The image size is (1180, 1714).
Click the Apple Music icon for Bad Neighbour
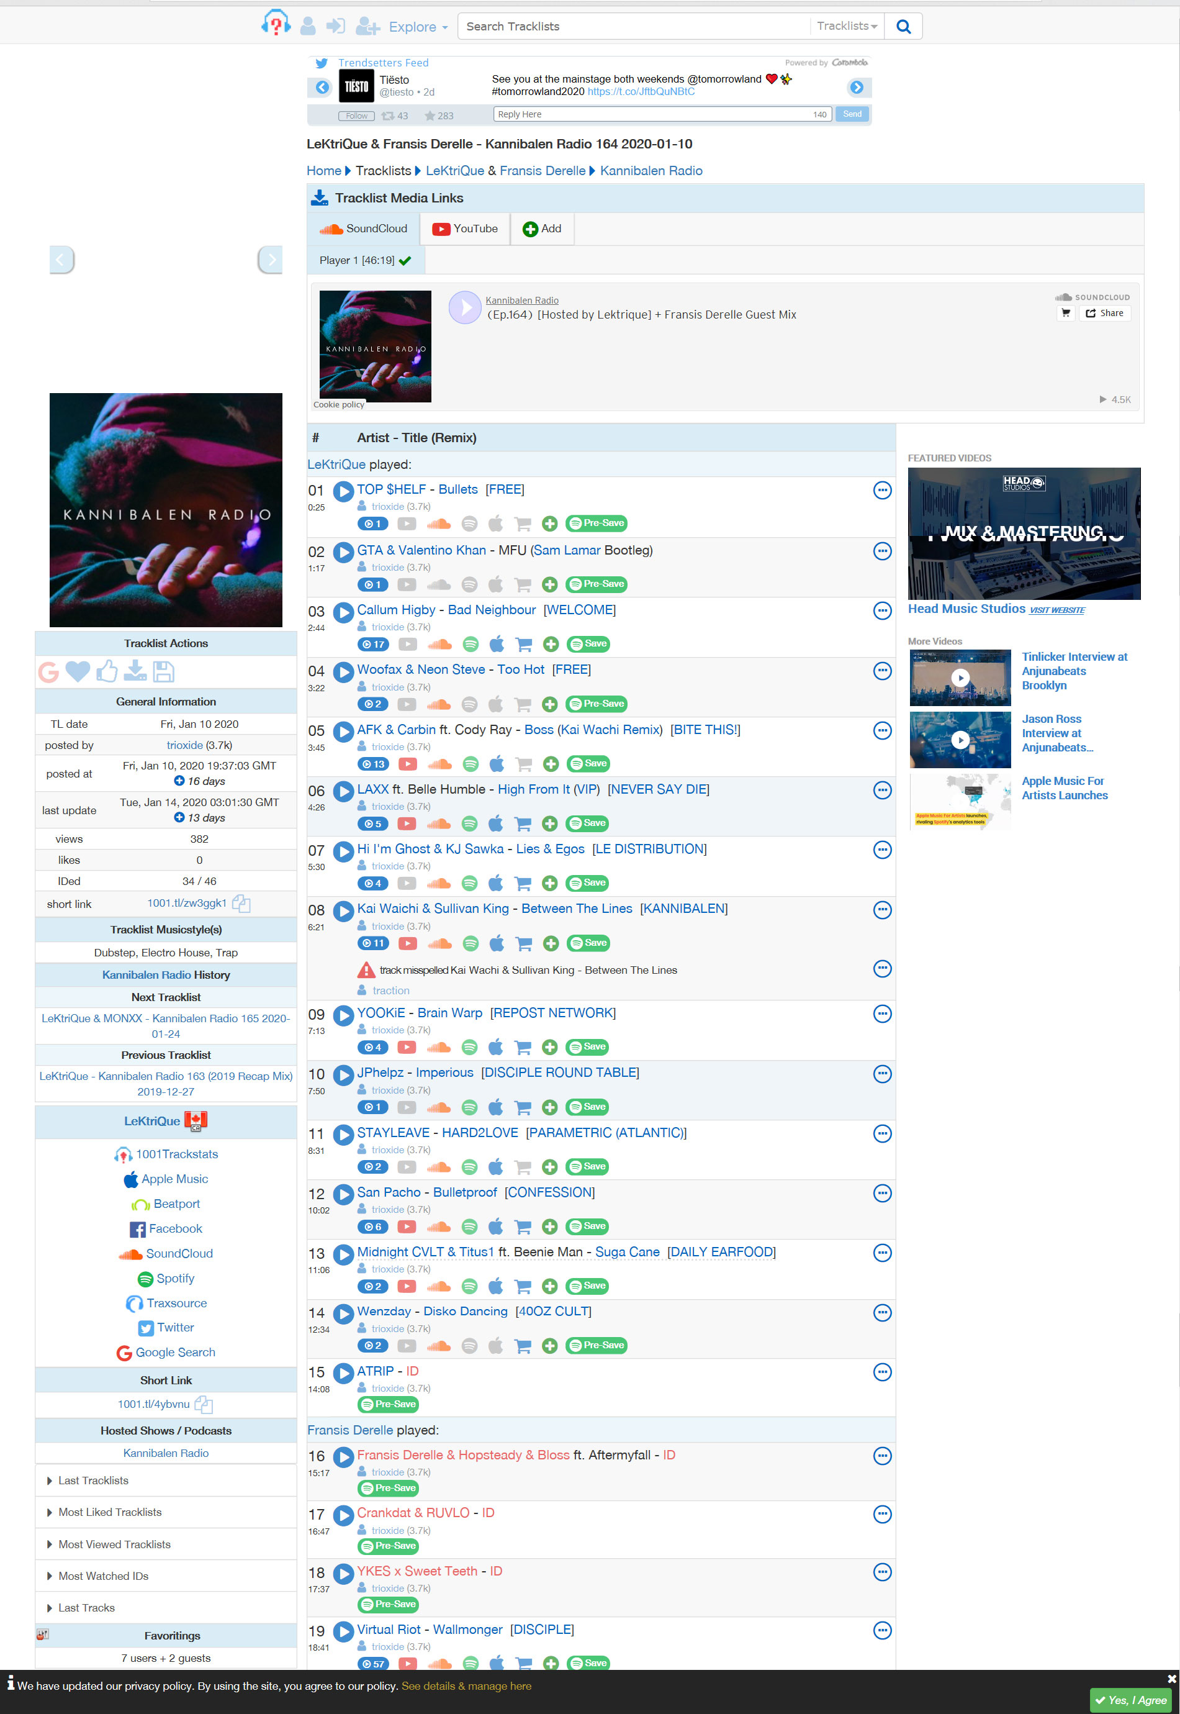[497, 645]
